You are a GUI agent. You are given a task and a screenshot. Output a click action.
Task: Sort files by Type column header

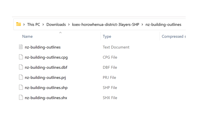pyautogui.click(x=107, y=36)
